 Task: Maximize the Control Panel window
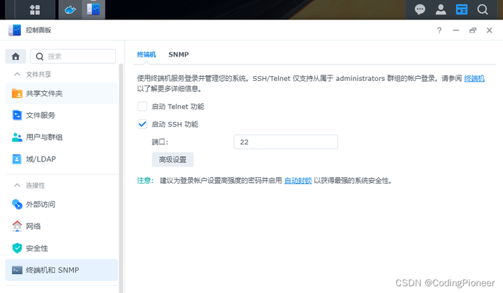[x=472, y=31]
